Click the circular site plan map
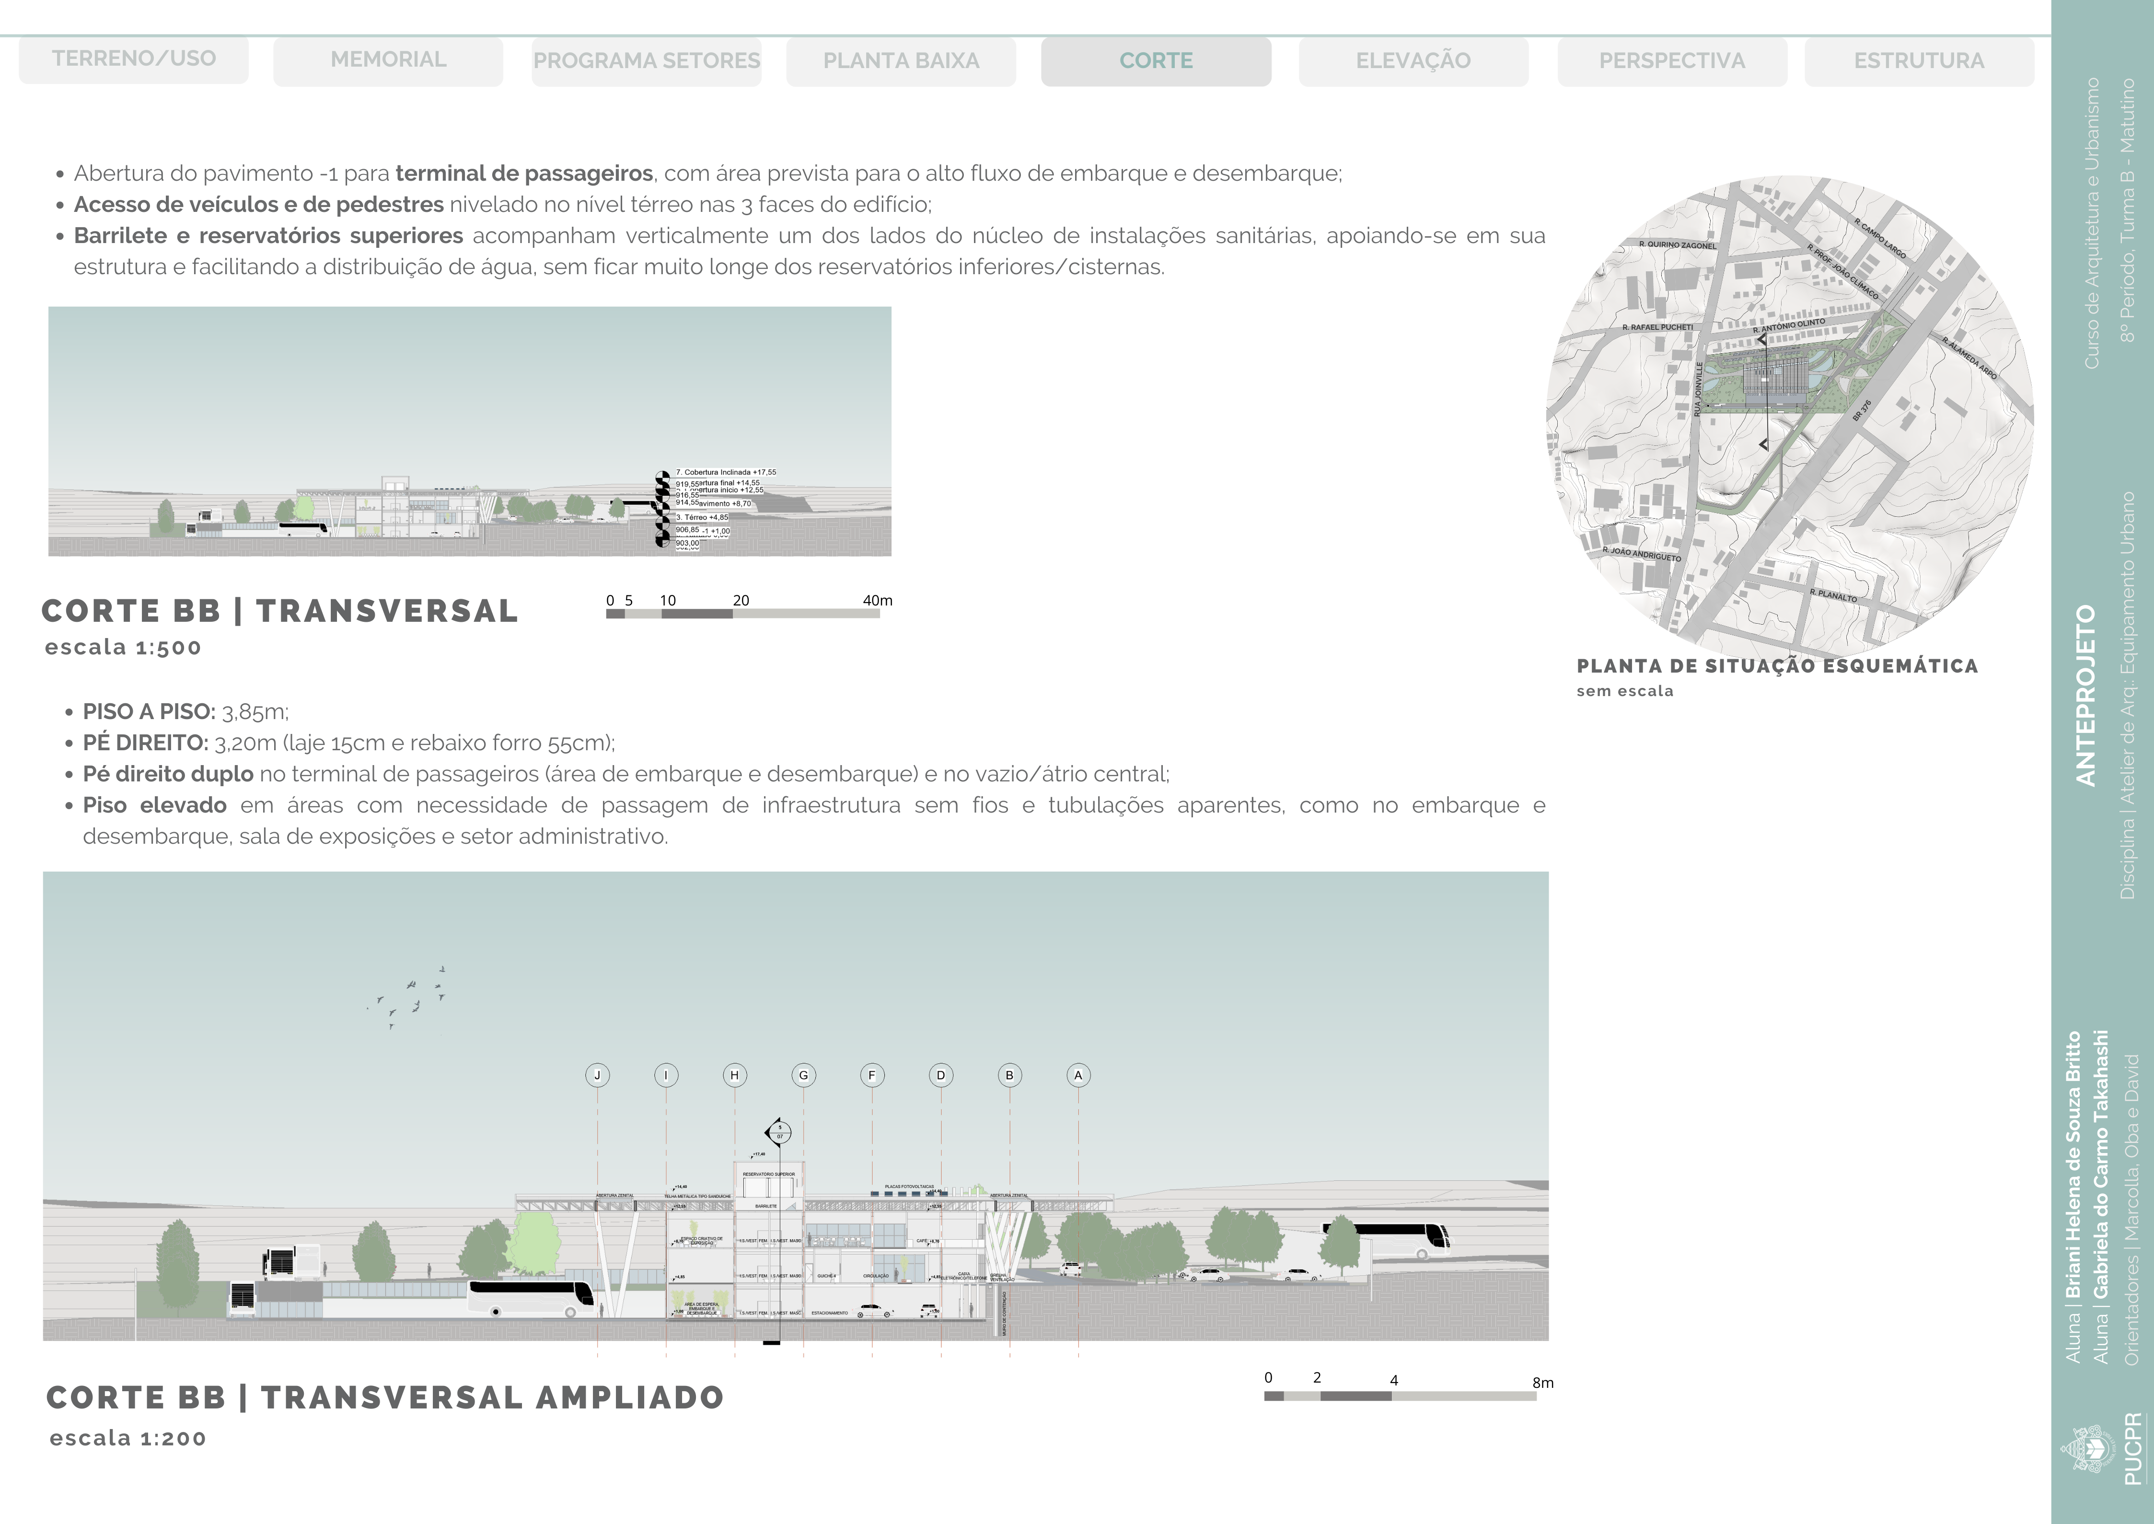2154x1524 pixels. click(x=1789, y=416)
